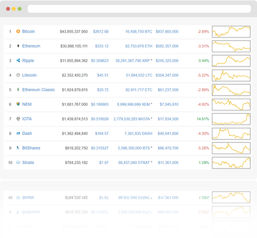
Task: Click the Bitcoin coin icon
Action: pos(18,31)
